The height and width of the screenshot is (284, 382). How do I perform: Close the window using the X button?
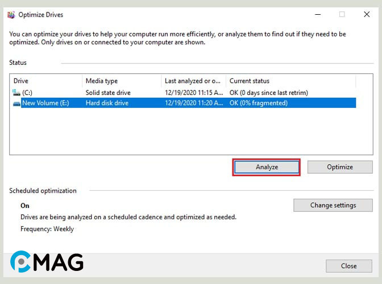[x=367, y=15]
